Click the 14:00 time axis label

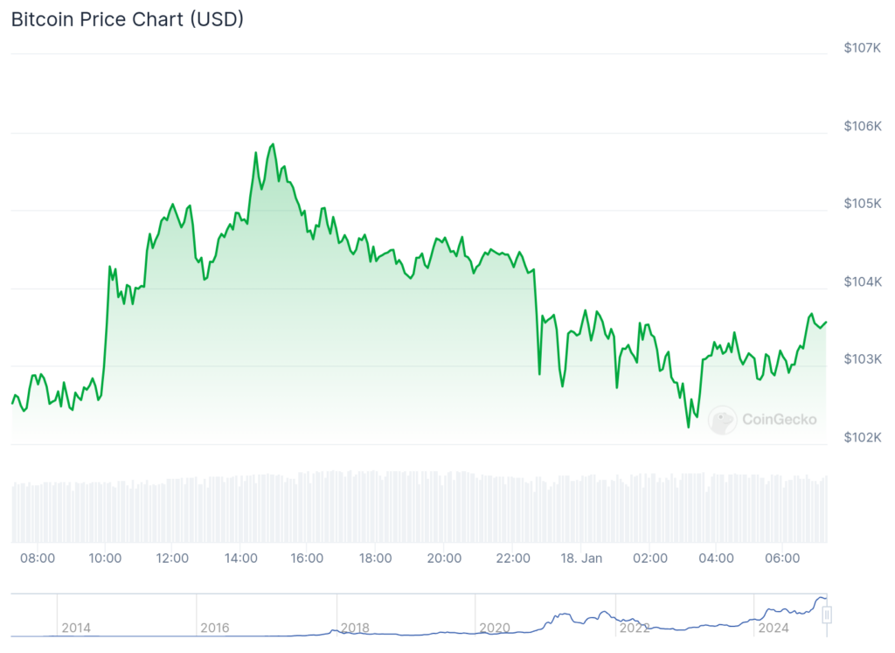[x=241, y=559]
